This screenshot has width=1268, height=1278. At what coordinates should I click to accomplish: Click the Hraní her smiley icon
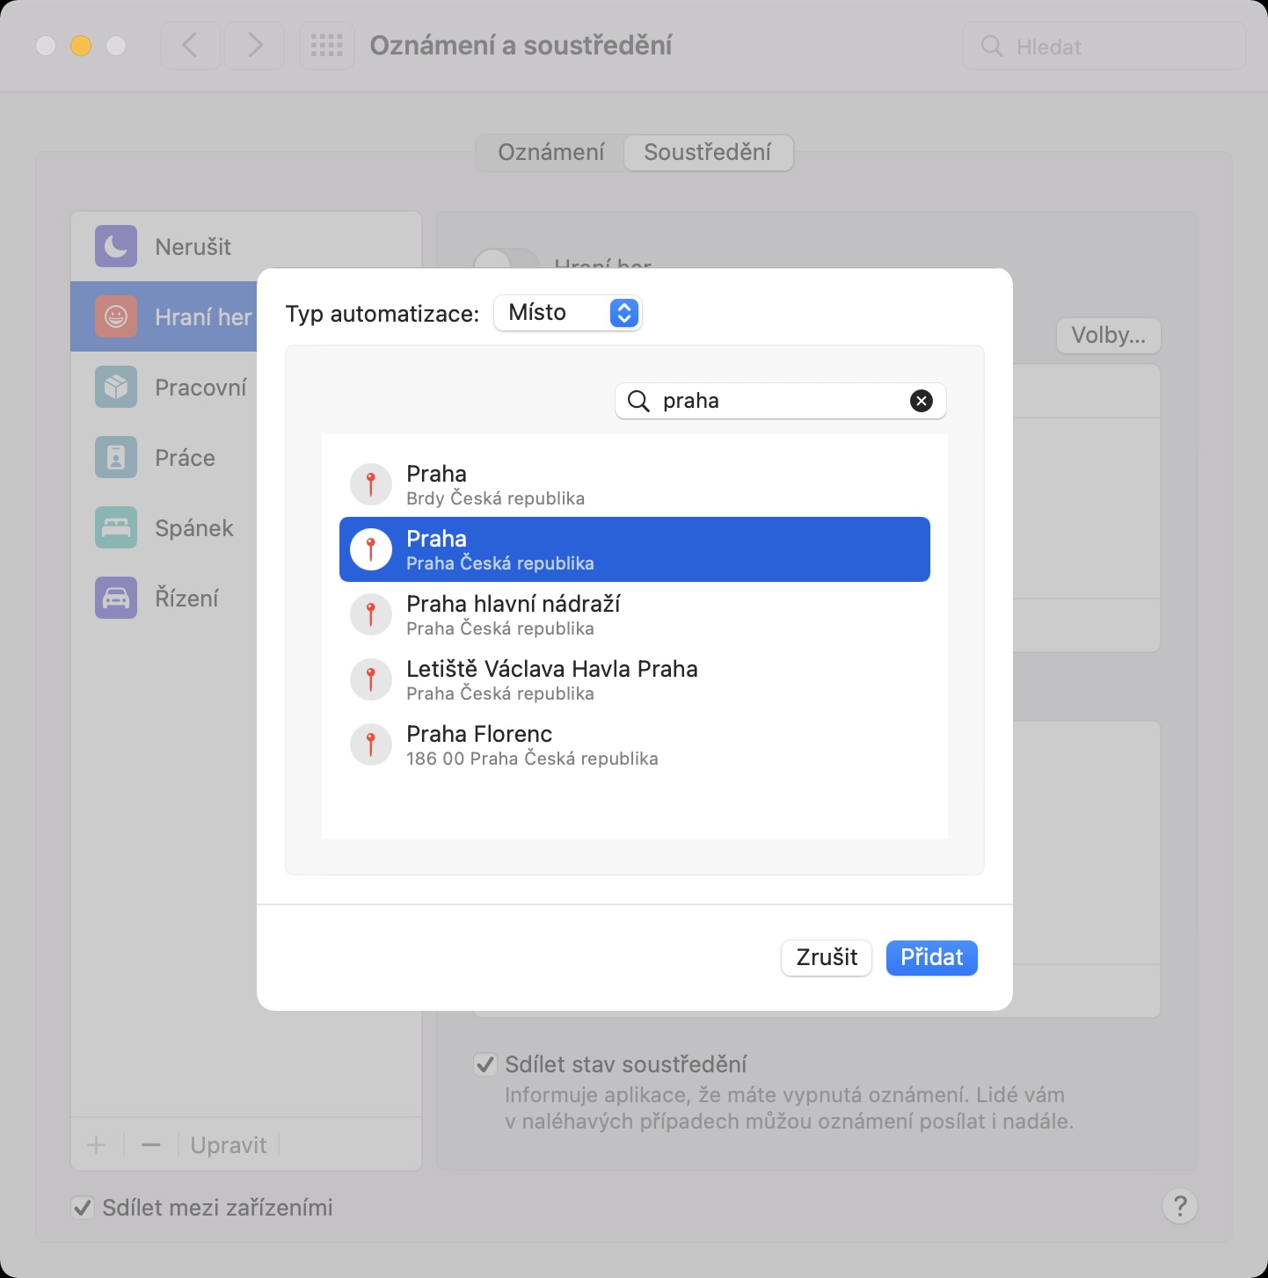pos(116,316)
